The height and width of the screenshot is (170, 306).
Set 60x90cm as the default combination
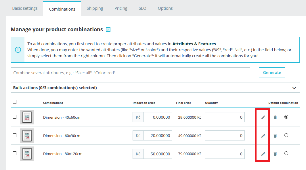click(x=286, y=135)
